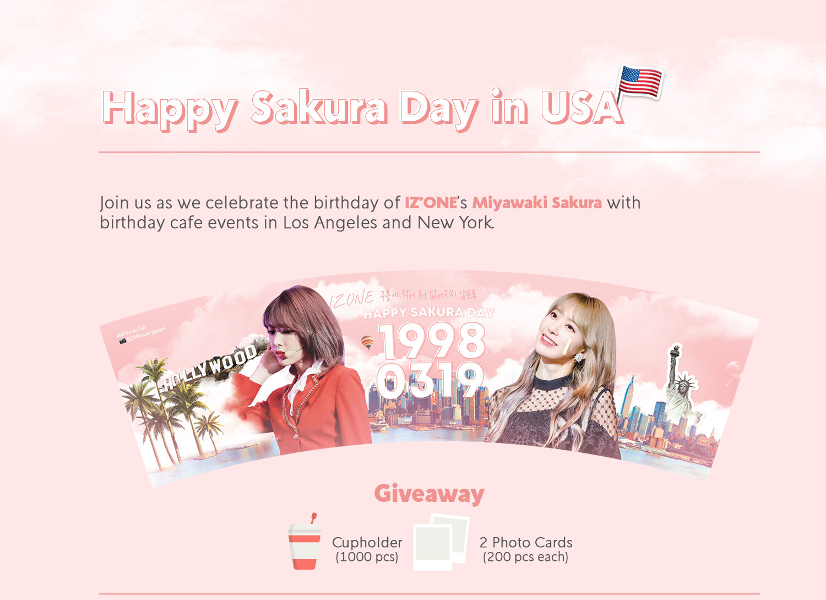The height and width of the screenshot is (600, 826).
Task: Click the Cupholder (1000 pcs) label
Action: click(367, 549)
